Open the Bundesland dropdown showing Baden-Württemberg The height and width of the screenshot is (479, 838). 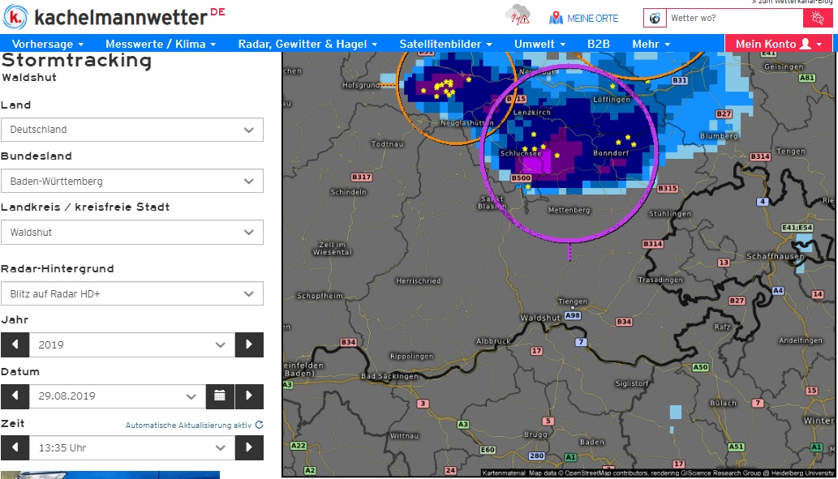(x=132, y=181)
